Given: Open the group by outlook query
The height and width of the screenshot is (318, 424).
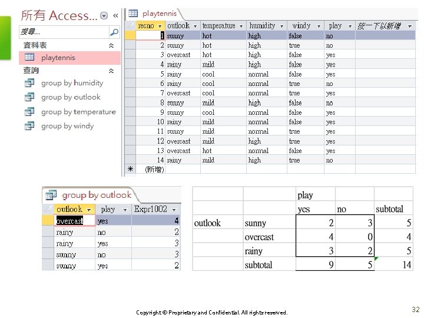Looking at the screenshot, I should [x=71, y=97].
